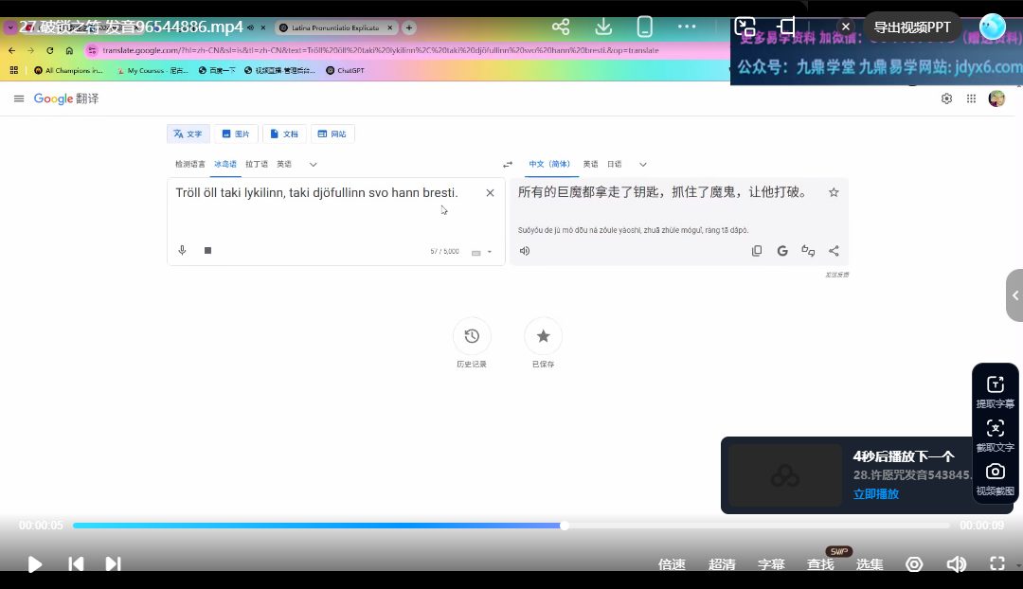Mute the video with the volume icon
The image size is (1023, 589).
pyautogui.click(x=956, y=564)
